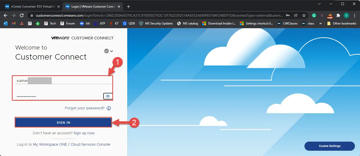Open the Tech bookmark

coord(50,23)
